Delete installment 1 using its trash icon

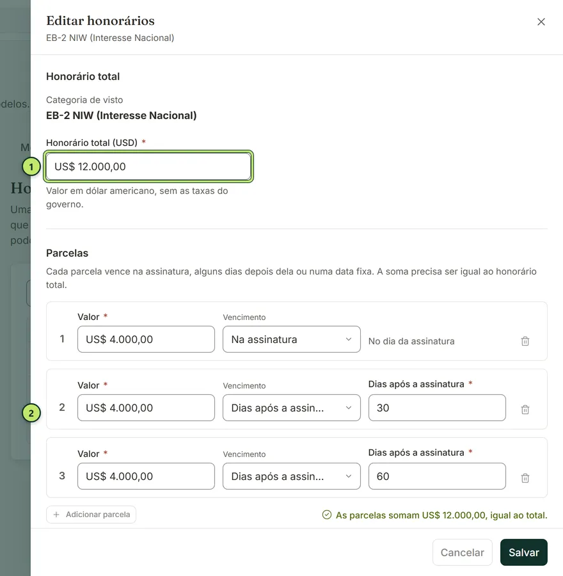coord(525,341)
